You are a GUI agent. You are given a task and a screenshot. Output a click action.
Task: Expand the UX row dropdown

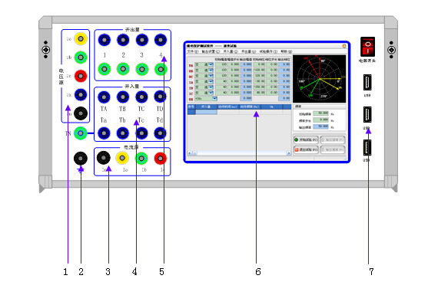[214, 99]
